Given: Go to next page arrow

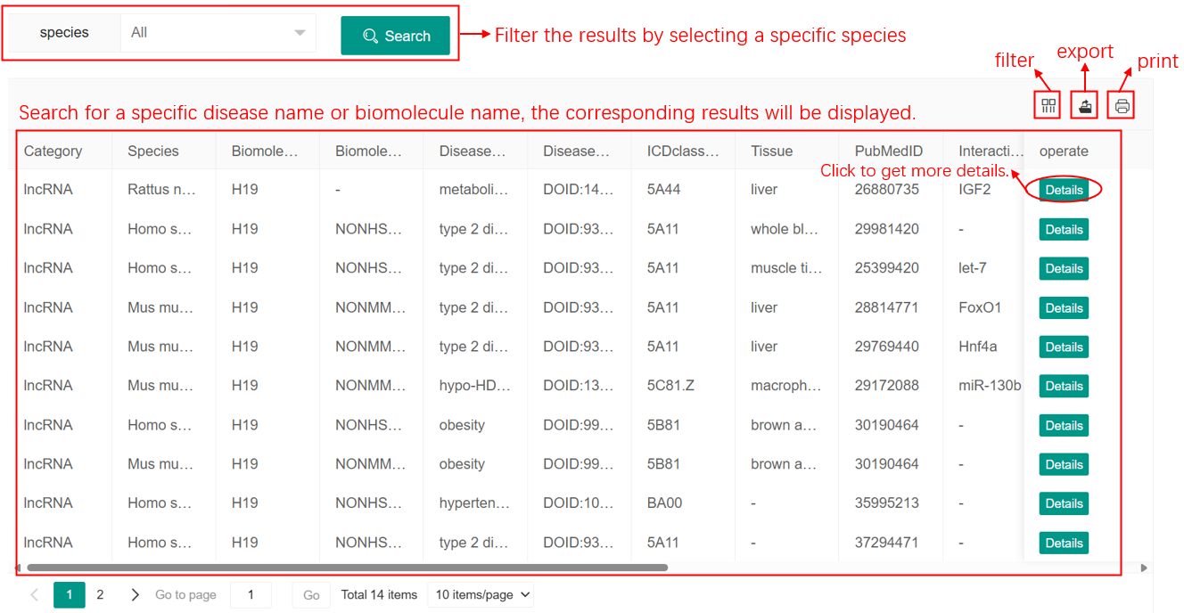Looking at the screenshot, I should (x=135, y=594).
